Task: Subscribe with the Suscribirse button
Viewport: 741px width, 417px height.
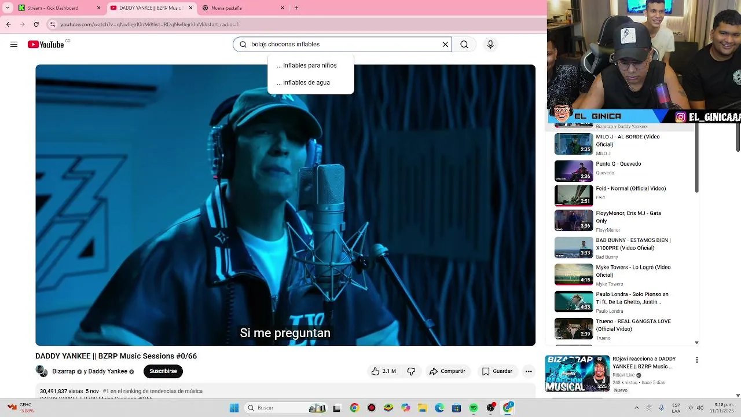Action: point(163,371)
